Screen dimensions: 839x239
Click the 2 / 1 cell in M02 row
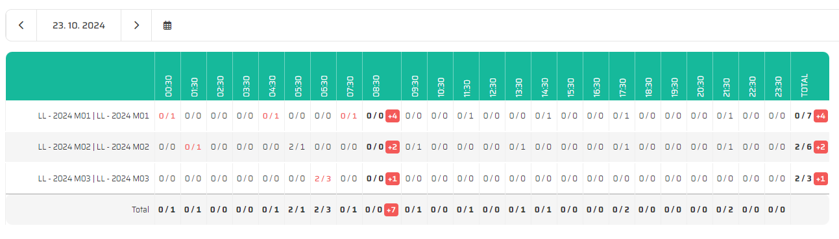[x=297, y=147]
